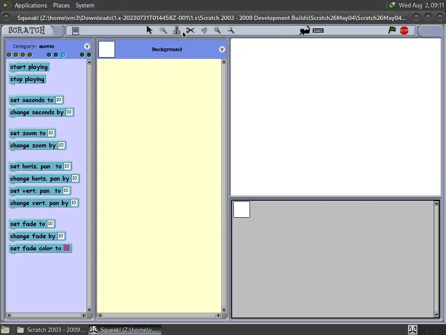This screenshot has height=335, width=446.
Task: Click the 'start playing' block
Action: [29, 67]
